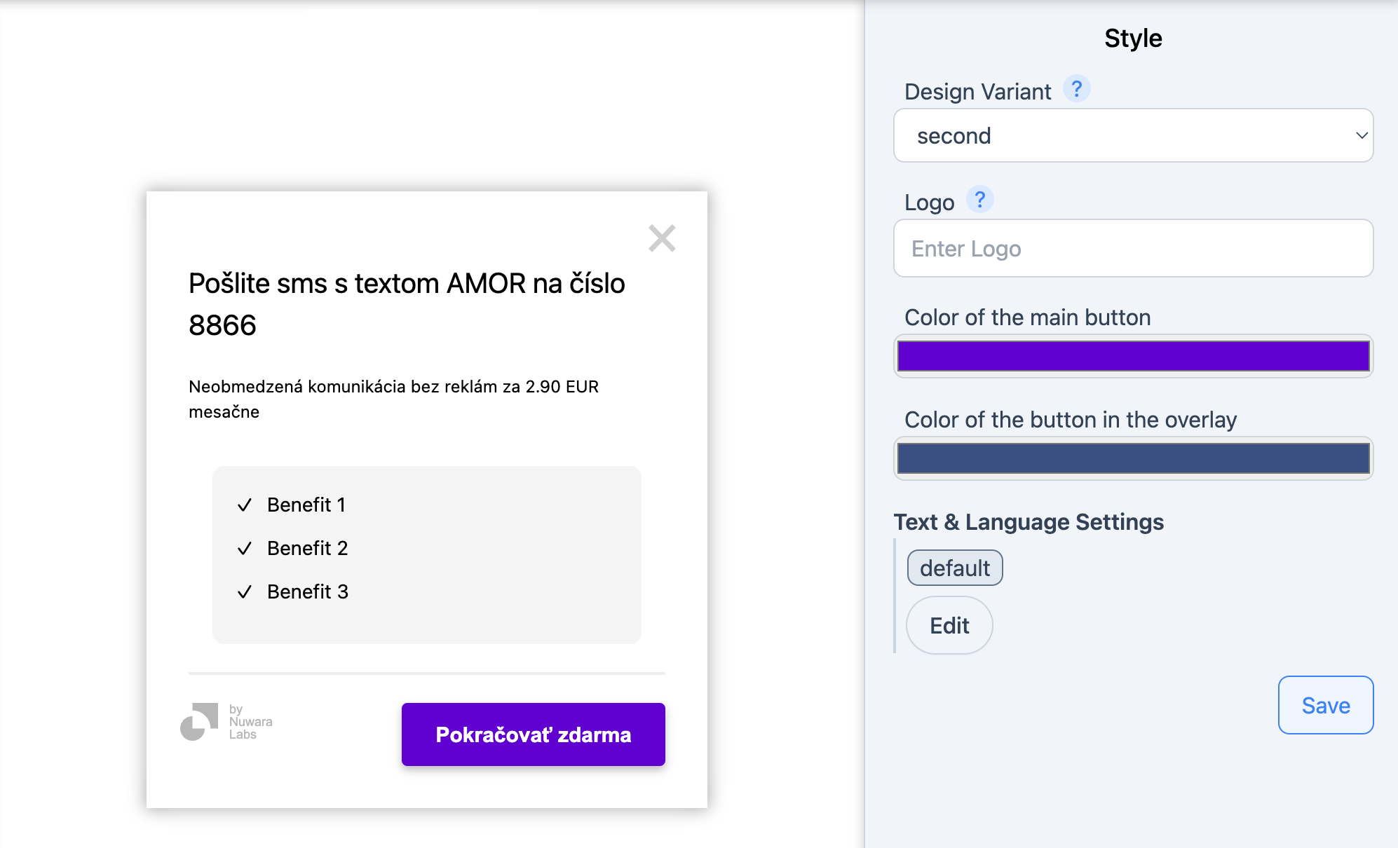Click the Pošlite sms popup heading

(407, 304)
